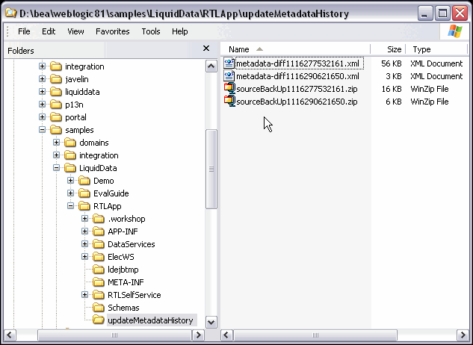
Task: Expand the portal tree node
Action: (43, 117)
